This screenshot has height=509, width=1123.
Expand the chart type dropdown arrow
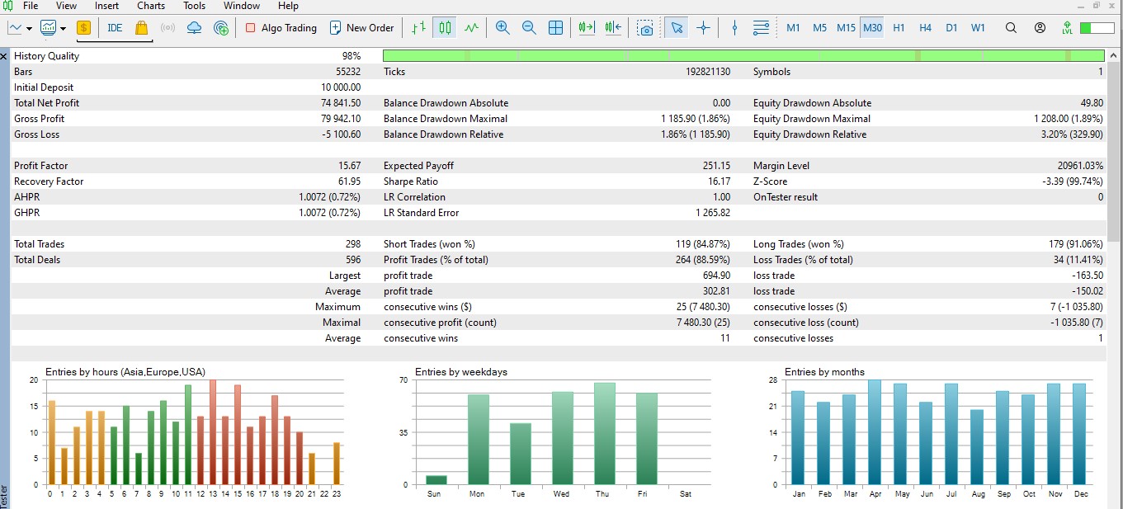(x=30, y=28)
